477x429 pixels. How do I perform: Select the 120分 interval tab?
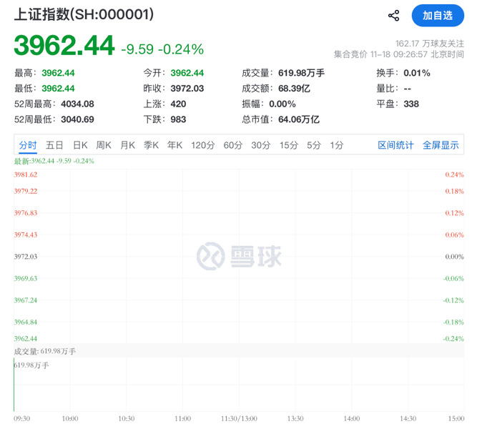coord(202,145)
